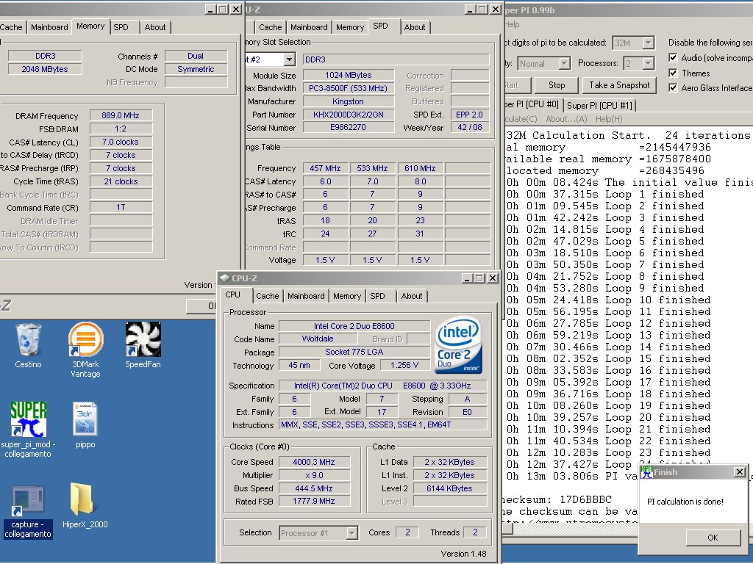This screenshot has height=564, width=753.
Task: Open the memory slot #2 selection dropdown
Action: [x=289, y=59]
